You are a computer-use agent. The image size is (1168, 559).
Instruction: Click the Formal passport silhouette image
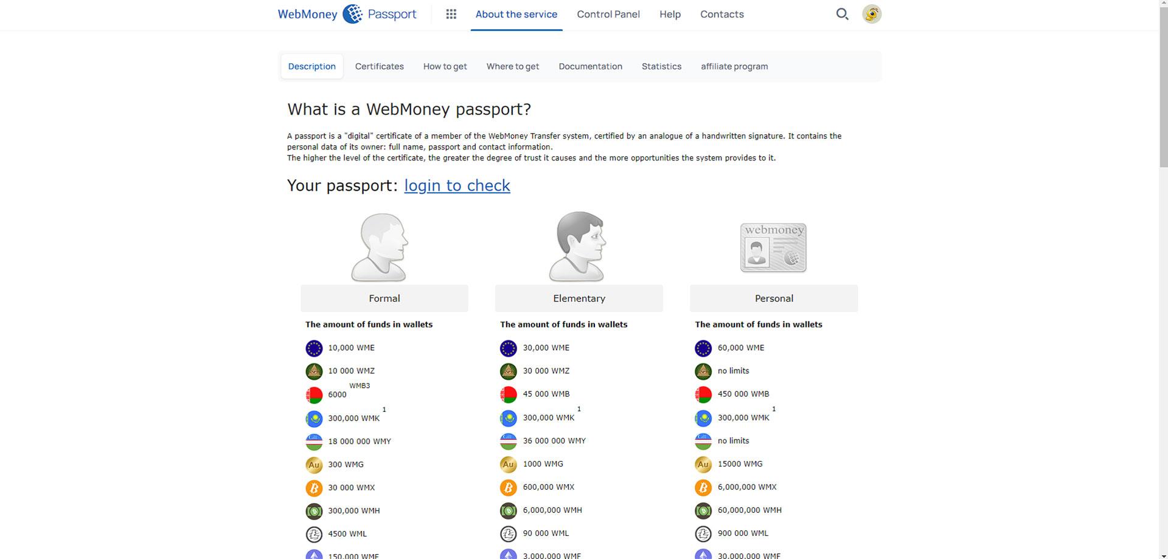[x=380, y=247]
